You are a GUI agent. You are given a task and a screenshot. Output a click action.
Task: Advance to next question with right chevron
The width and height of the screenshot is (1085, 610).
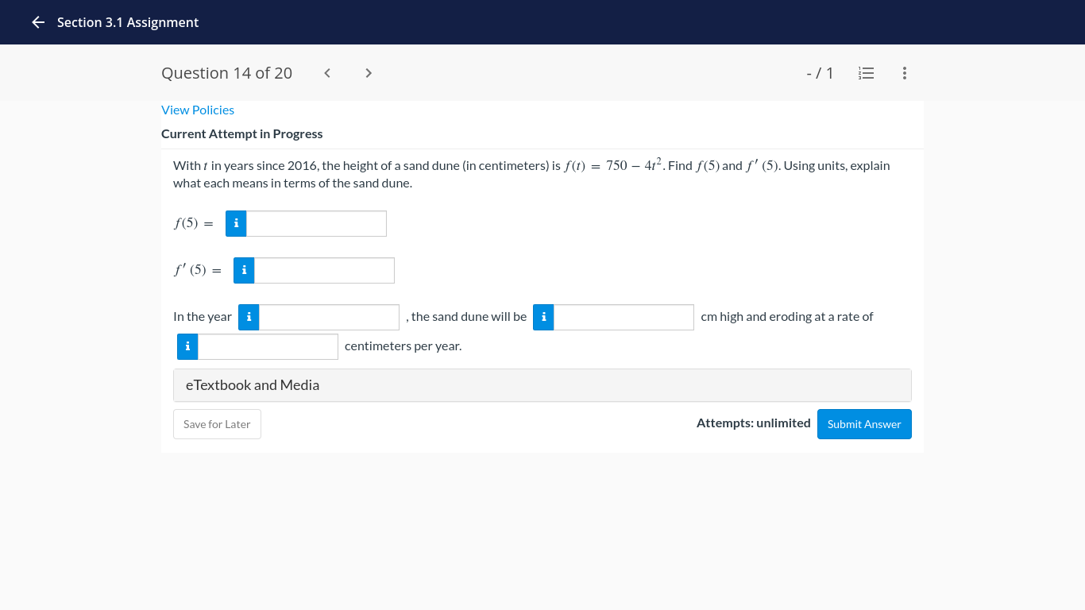pyautogui.click(x=368, y=73)
